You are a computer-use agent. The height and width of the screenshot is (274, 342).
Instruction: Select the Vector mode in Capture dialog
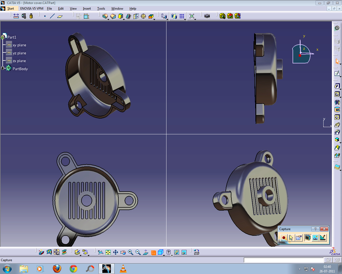coord(323,238)
